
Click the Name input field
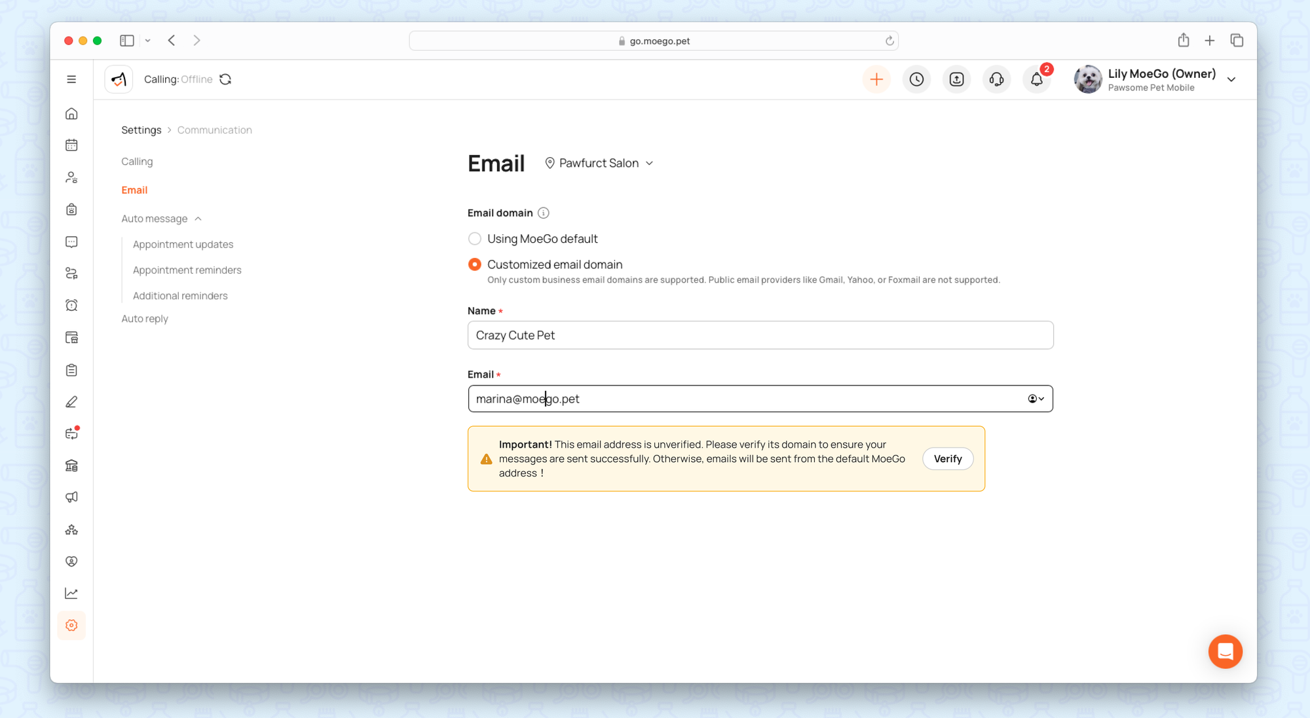pyautogui.click(x=760, y=335)
